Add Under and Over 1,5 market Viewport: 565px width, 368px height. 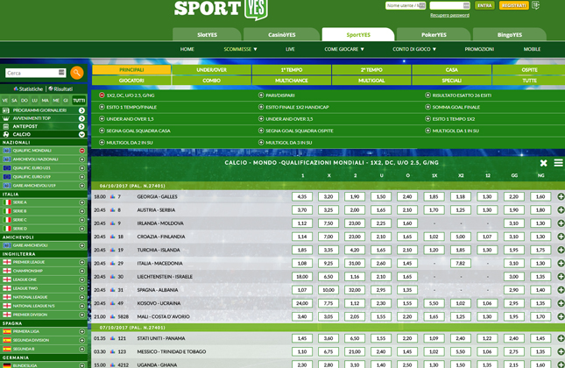[102, 119]
